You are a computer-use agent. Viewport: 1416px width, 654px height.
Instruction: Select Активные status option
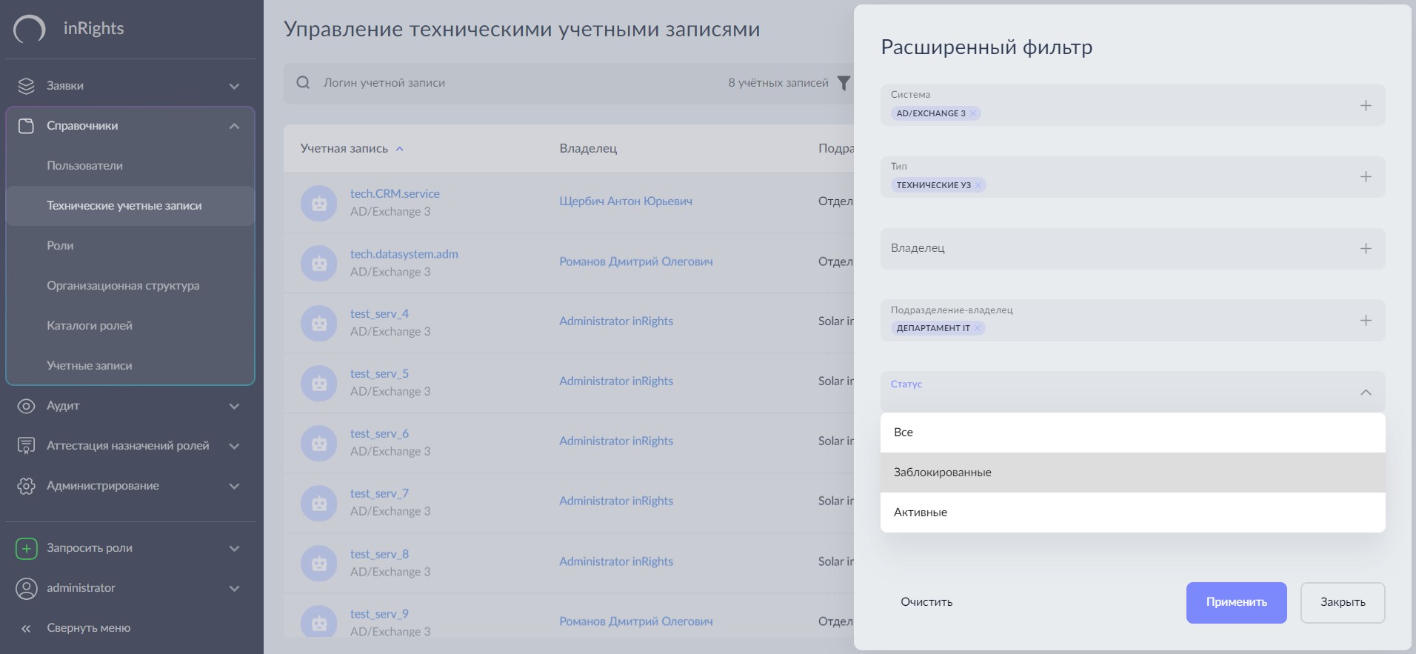(1132, 513)
